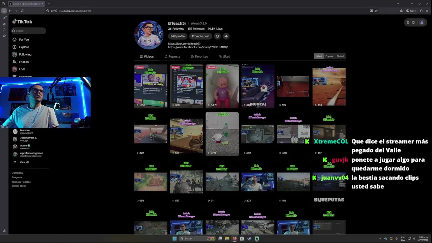Screen dimensions: 432x243
Task: Click the browser sidebar toggle icon
Action: click(x=4, y=11)
